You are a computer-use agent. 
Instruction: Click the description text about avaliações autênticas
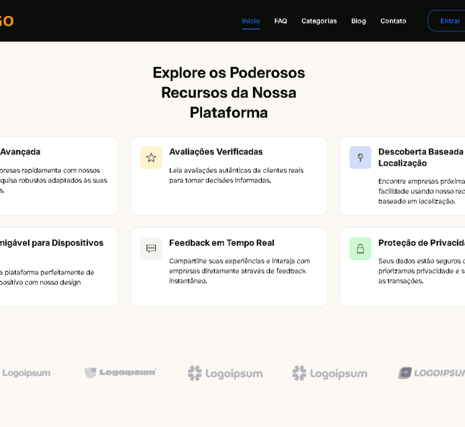pos(236,175)
